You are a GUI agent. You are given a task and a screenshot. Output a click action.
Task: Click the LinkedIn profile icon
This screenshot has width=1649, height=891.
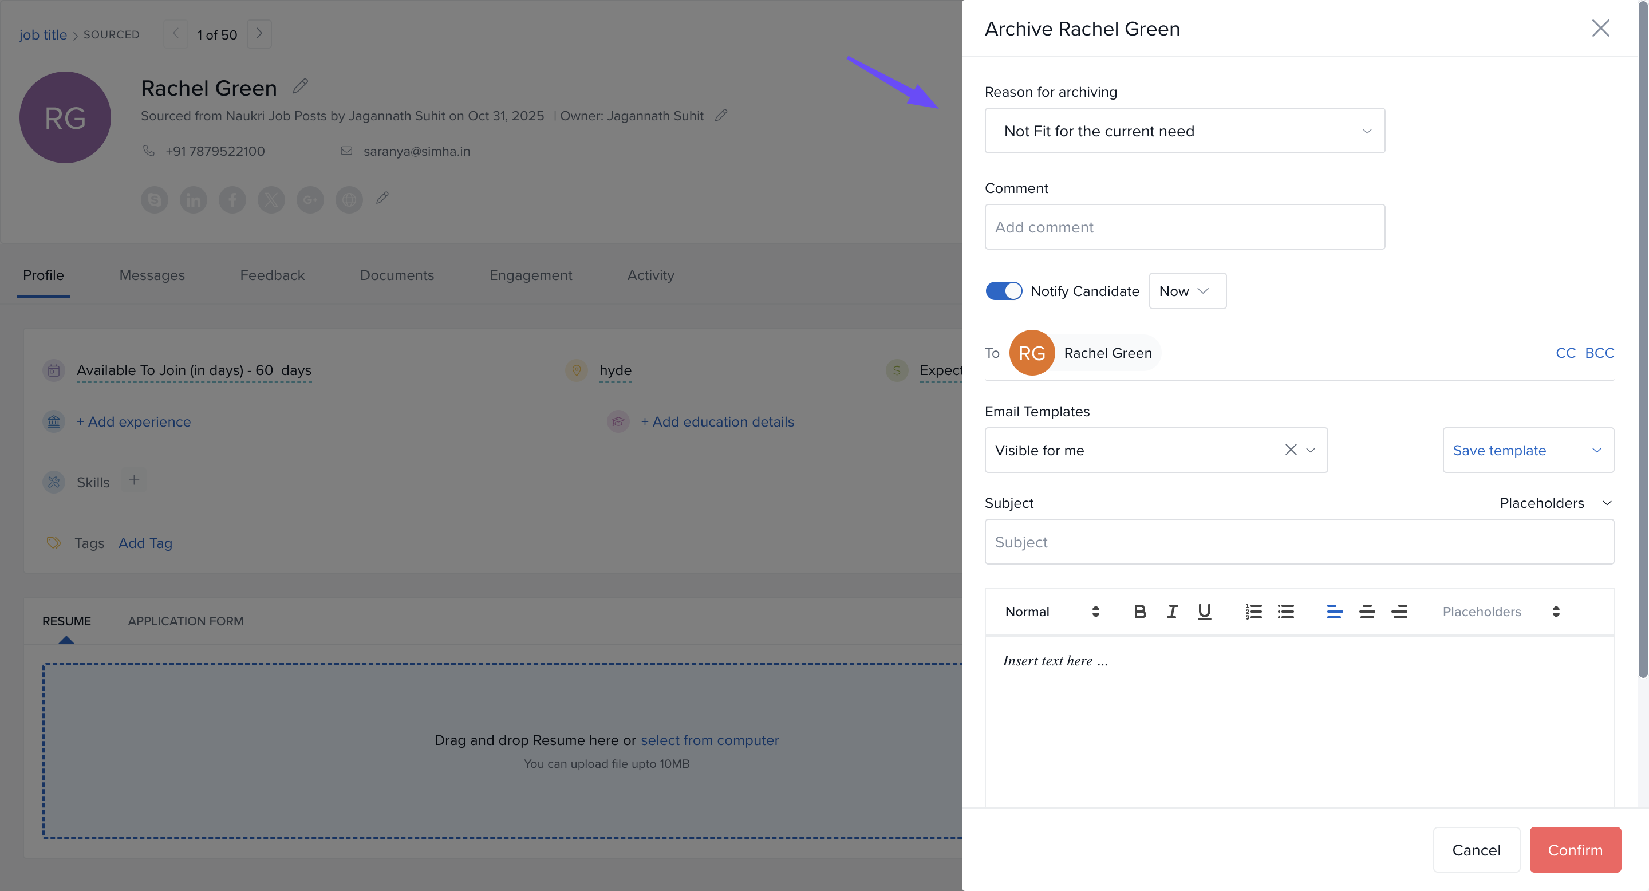(193, 200)
